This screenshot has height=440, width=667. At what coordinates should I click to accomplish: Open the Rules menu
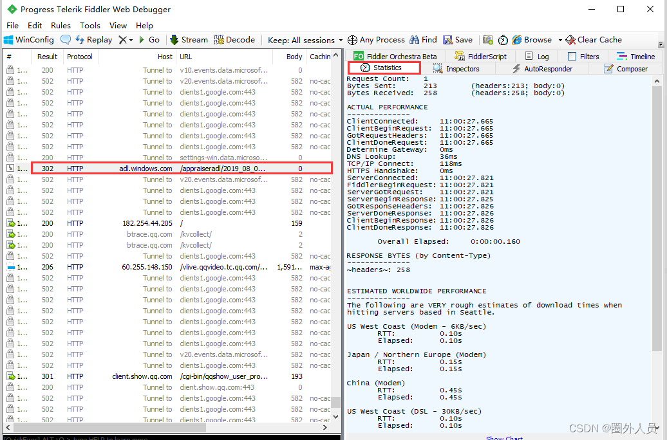pos(61,26)
